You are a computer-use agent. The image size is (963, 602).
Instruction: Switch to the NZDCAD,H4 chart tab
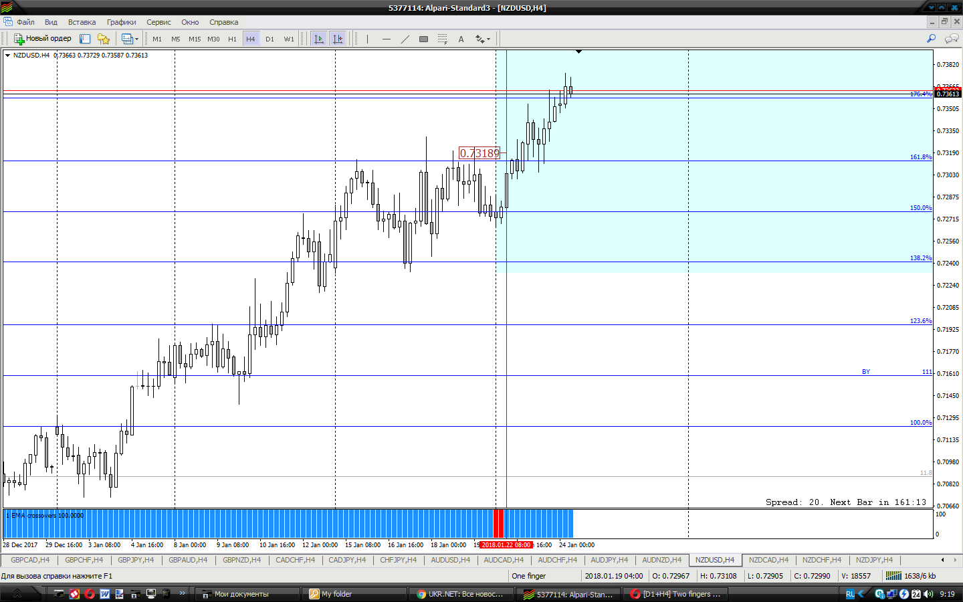768,560
